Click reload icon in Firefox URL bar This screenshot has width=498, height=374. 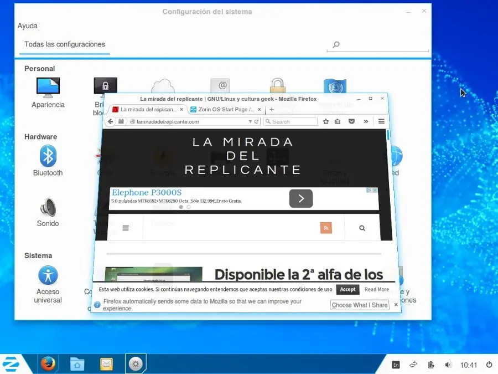[256, 121]
